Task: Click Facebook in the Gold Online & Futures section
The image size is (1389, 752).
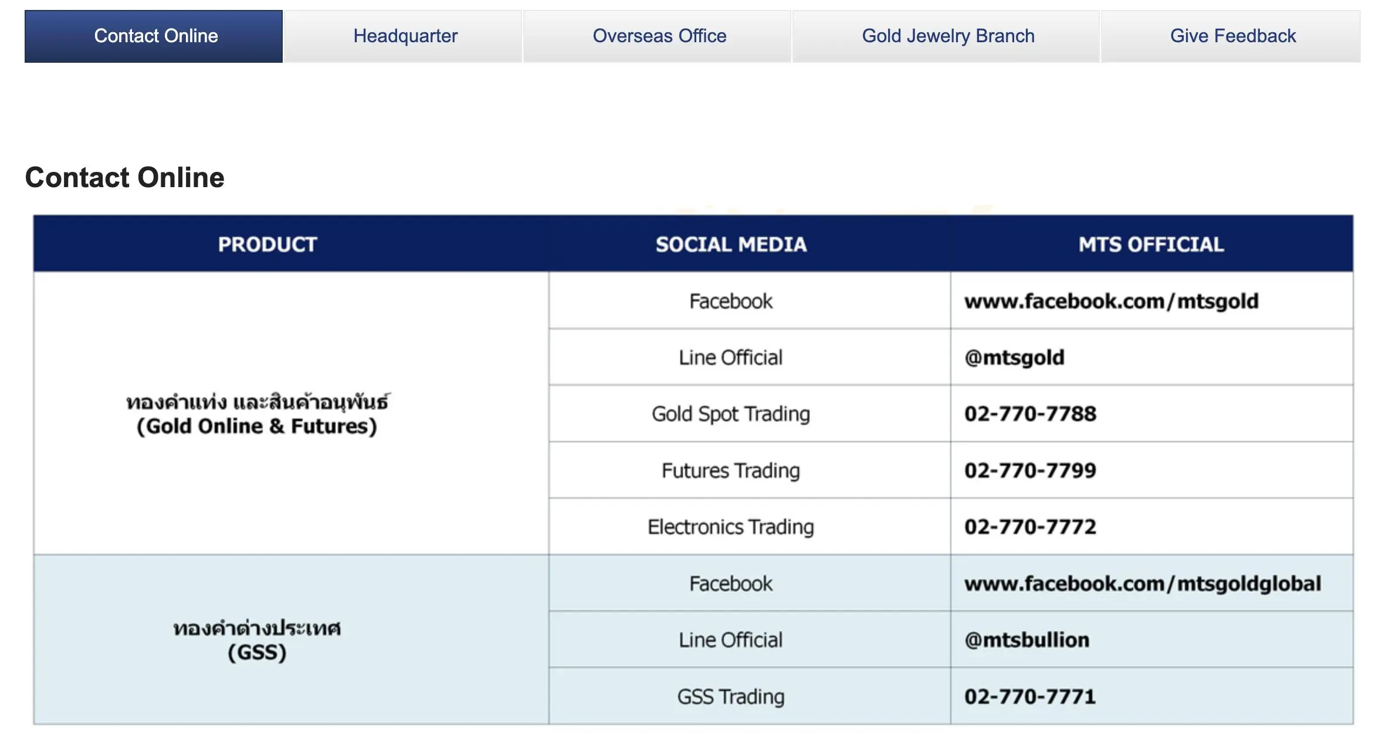Action: click(x=731, y=302)
